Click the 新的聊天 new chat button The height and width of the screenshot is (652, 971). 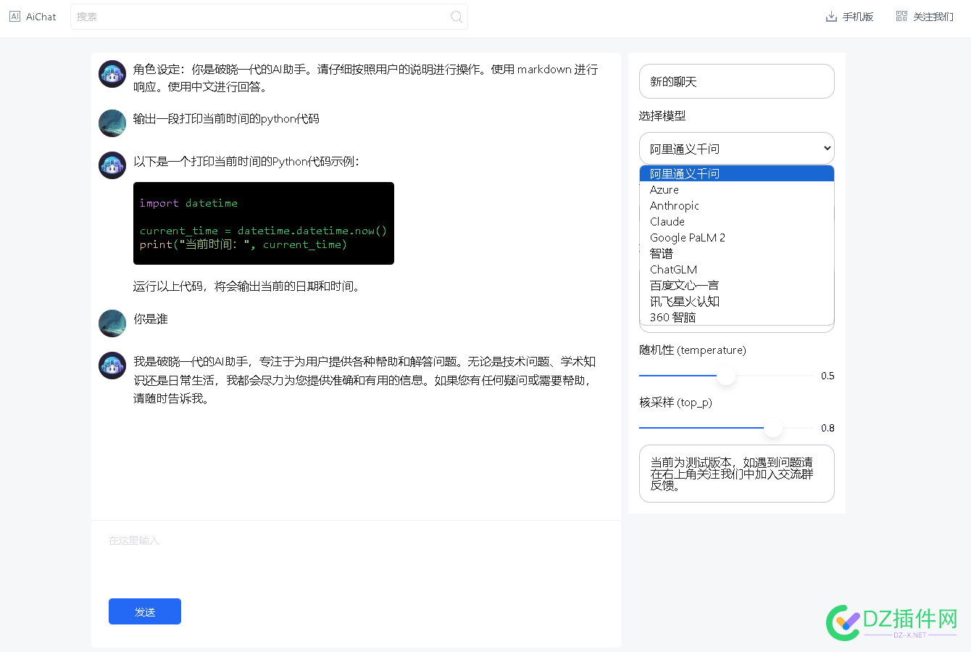pyautogui.click(x=737, y=81)
